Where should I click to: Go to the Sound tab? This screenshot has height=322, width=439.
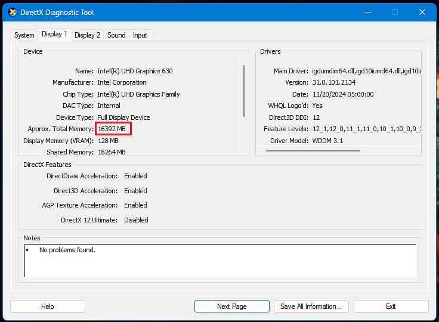tap(116, 35)
